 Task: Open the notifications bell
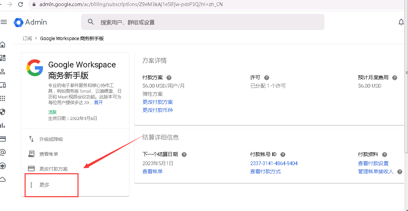coord(401,22)
